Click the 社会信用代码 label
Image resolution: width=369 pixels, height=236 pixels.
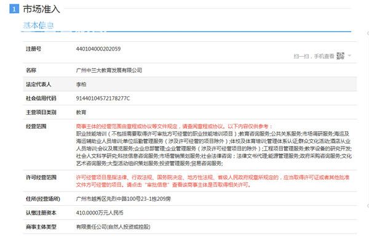click(41, 98)
